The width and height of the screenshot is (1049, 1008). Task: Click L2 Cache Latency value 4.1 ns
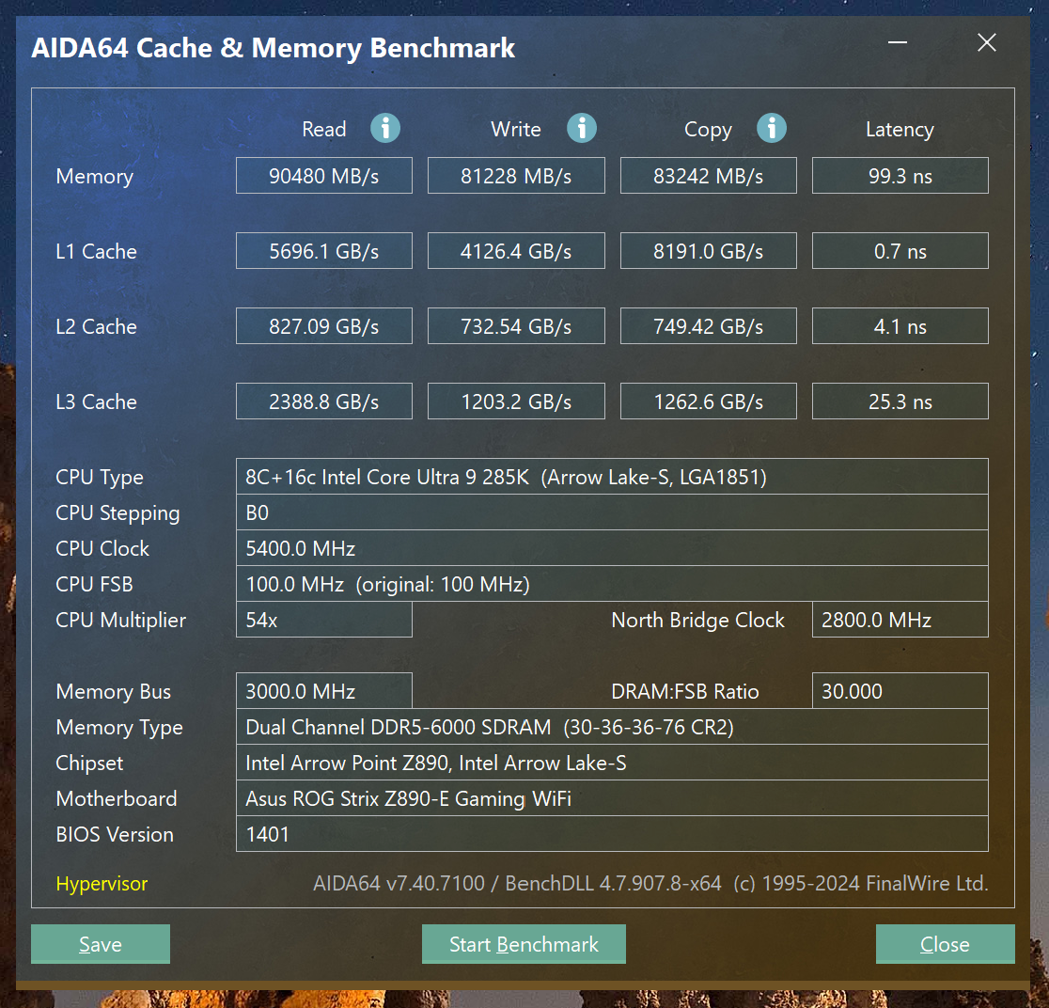click(x=900, y=326)
